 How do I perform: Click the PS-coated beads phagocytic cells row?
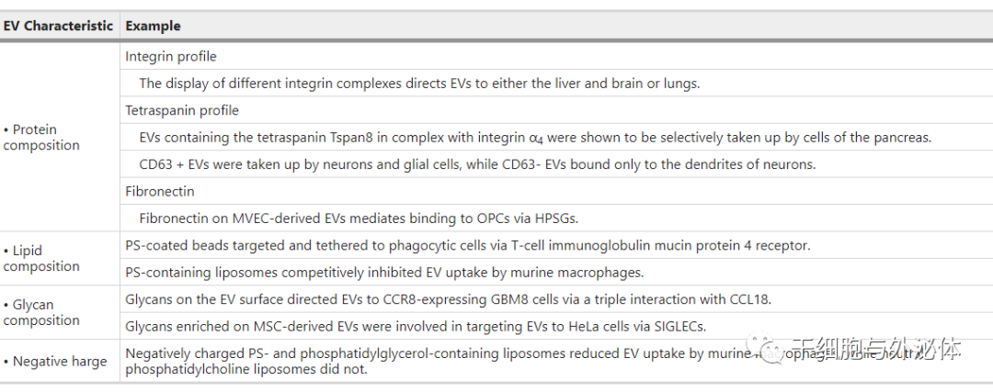coord(556,245)
